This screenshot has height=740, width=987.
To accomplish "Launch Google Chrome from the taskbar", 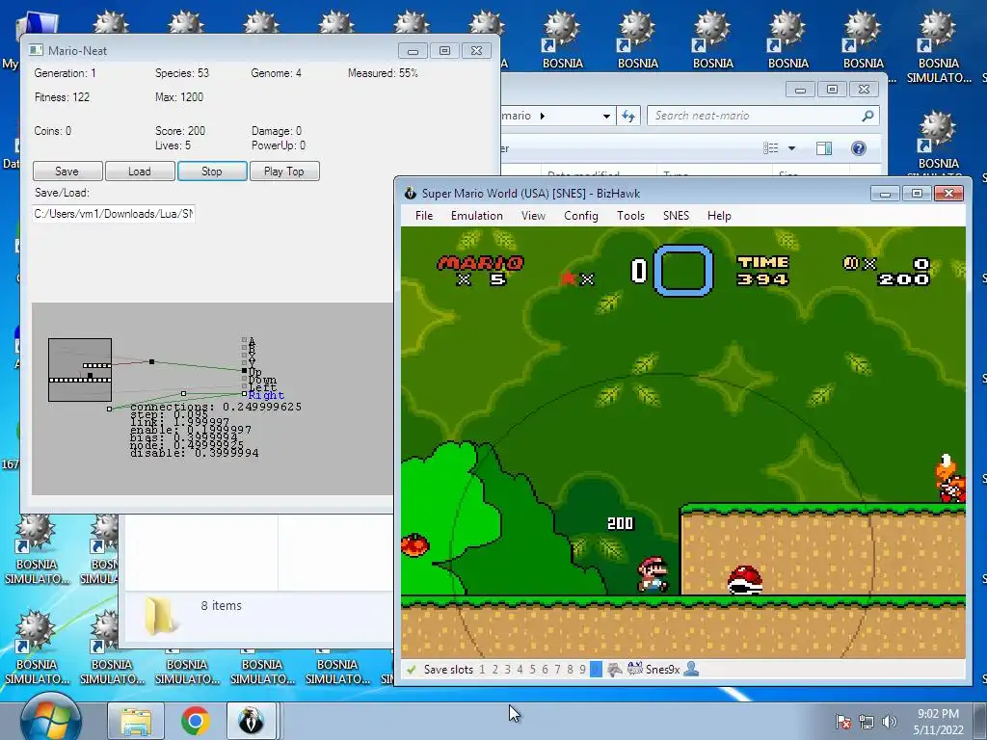I will click(196, 721).
